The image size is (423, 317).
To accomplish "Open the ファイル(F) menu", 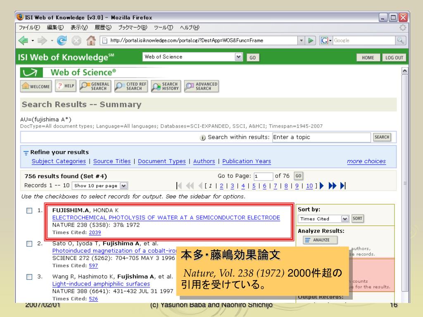I will [29, 28].
